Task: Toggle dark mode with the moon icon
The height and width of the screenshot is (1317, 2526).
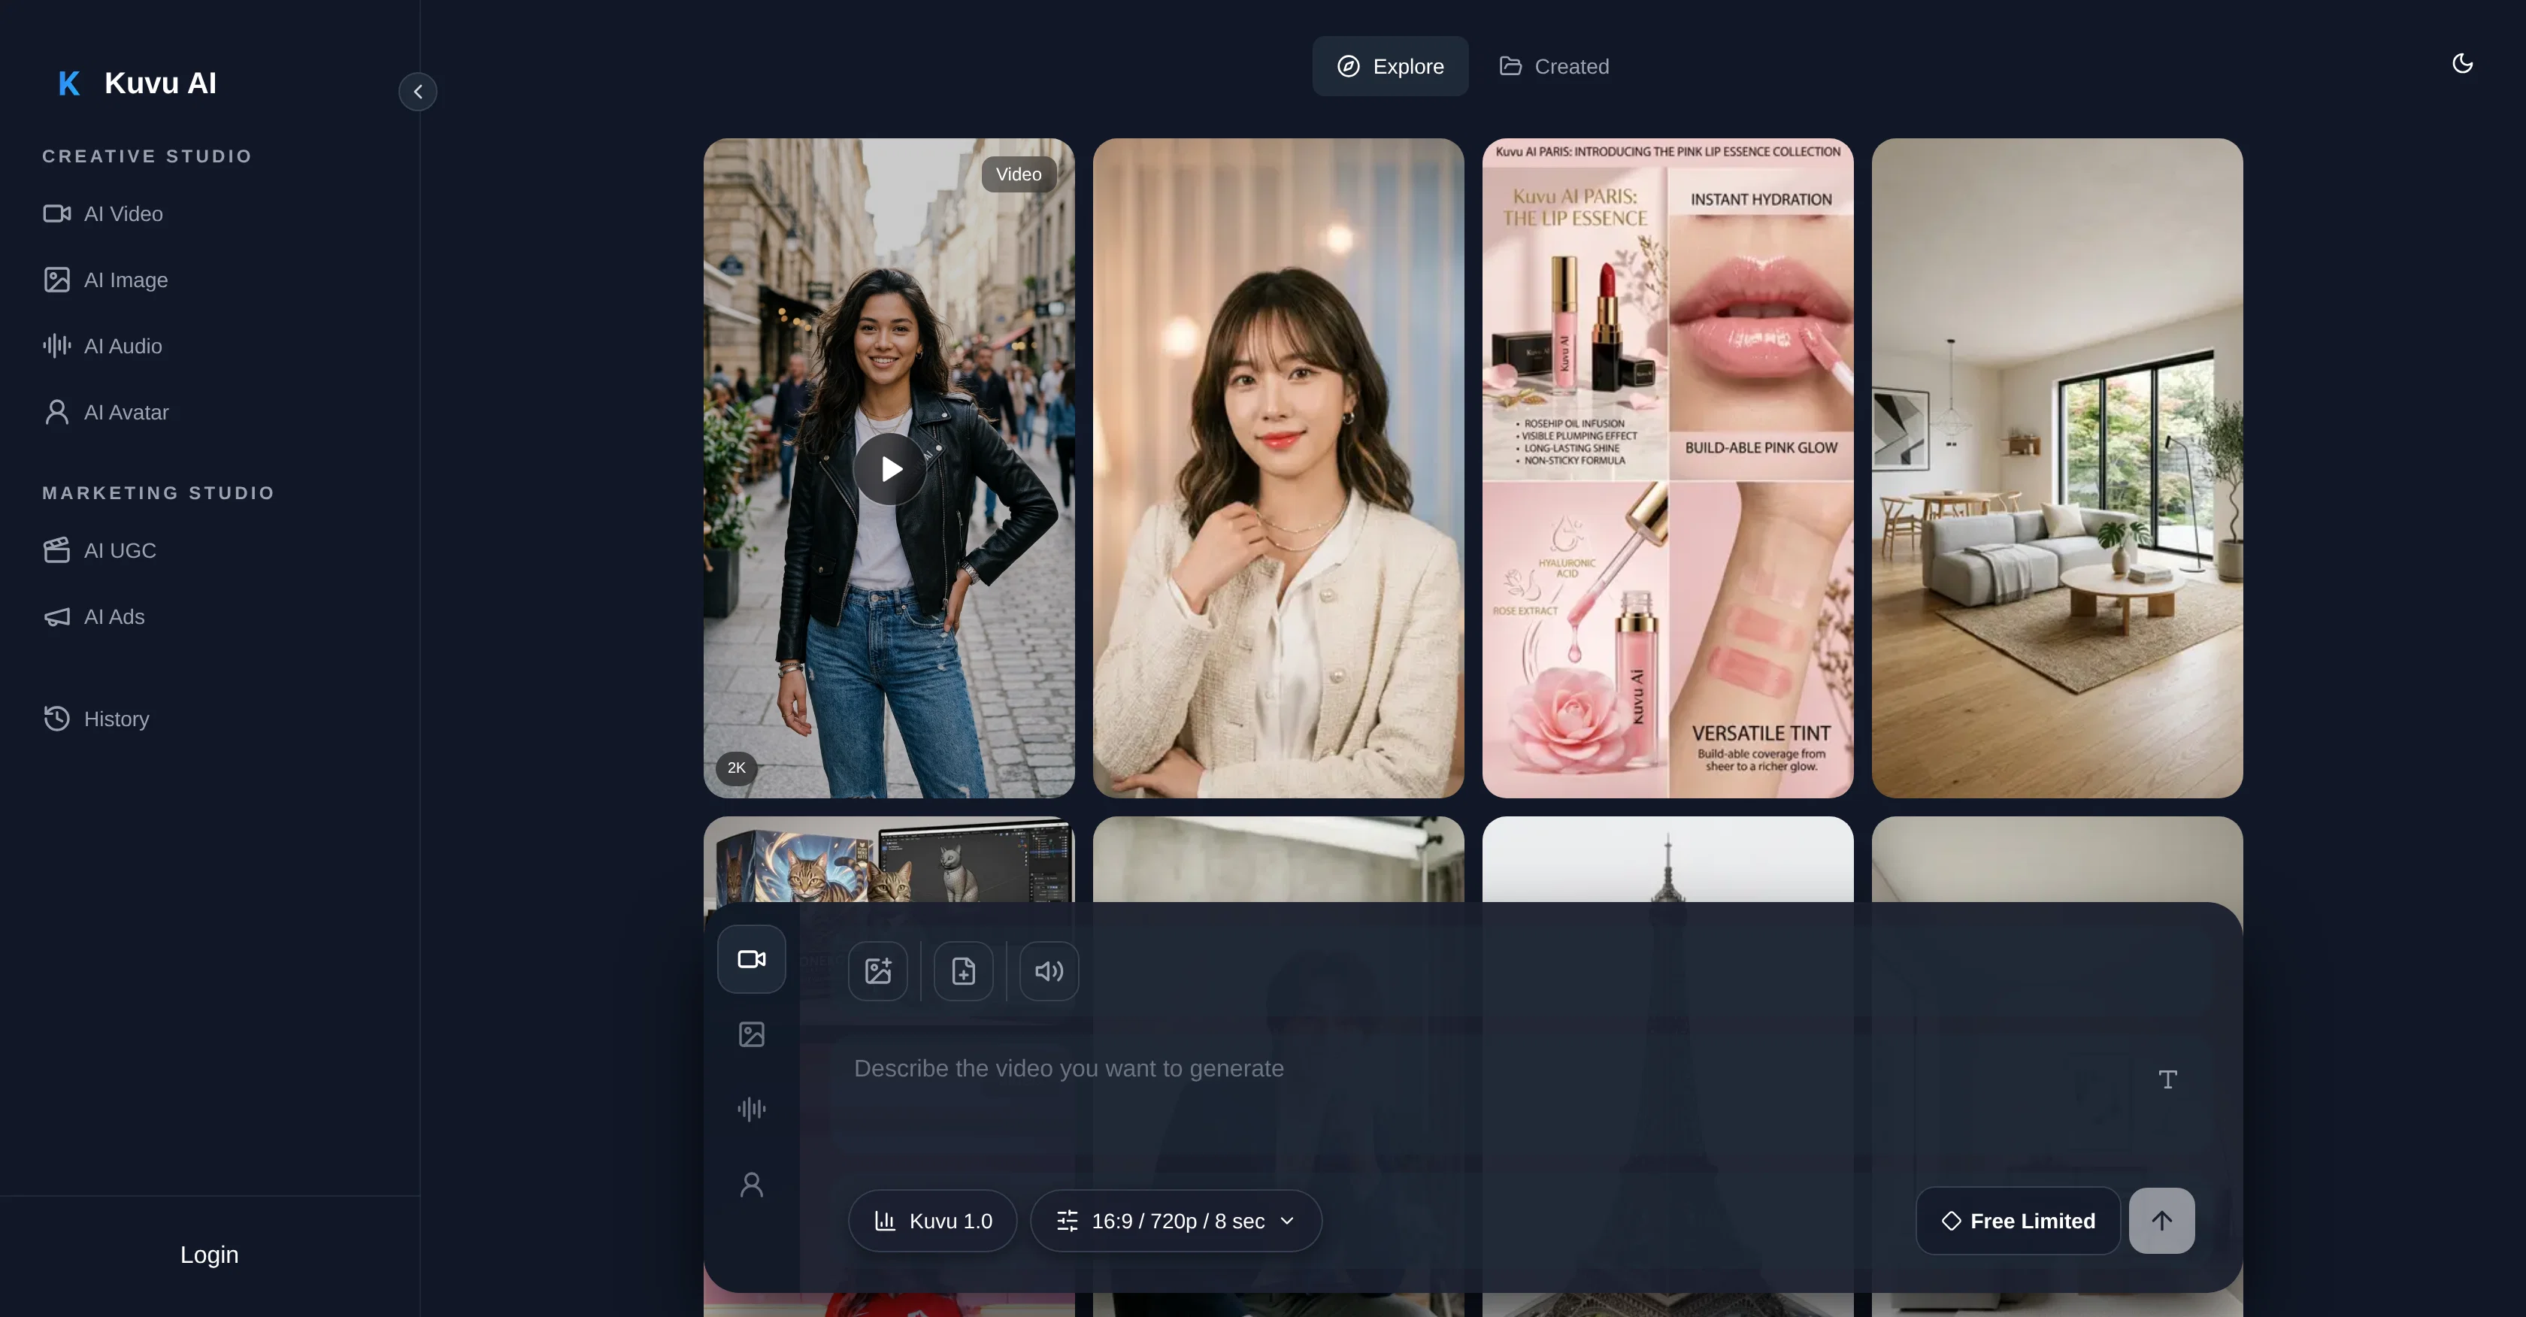Action: (2462, 64)
